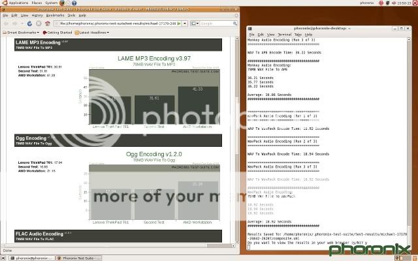Click the Show Desktop icon in bottom panel
The height and width of the screenshot is (261, 418).
[x=3, y=258]
